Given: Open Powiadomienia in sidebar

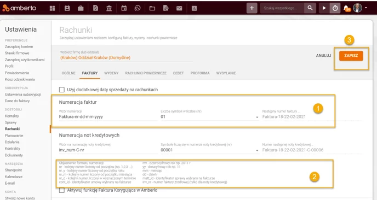Looking at the screenshot, I should tap(17, 73).
